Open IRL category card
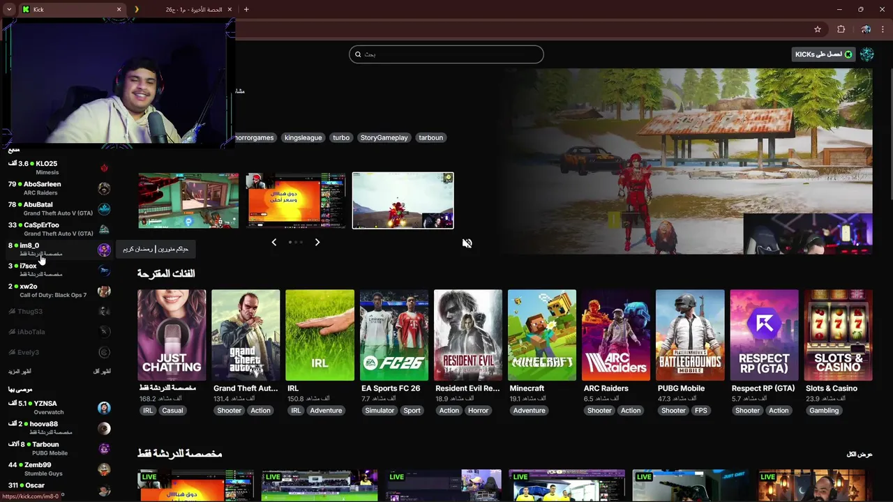893x502 pixels. (320, 335)
